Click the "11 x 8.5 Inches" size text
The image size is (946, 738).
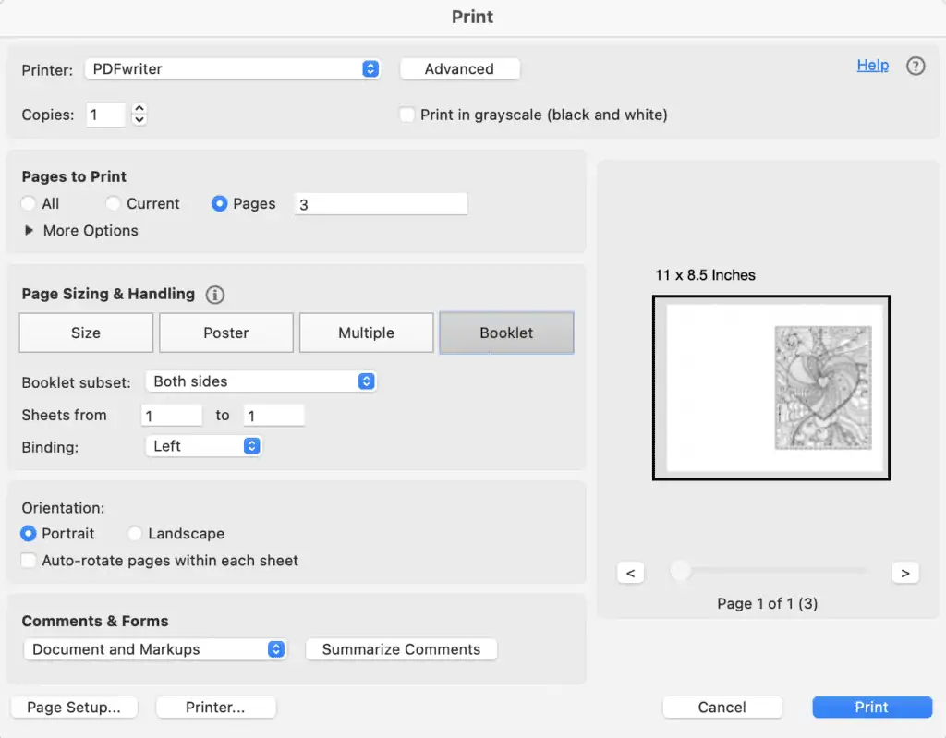point(705,275)
